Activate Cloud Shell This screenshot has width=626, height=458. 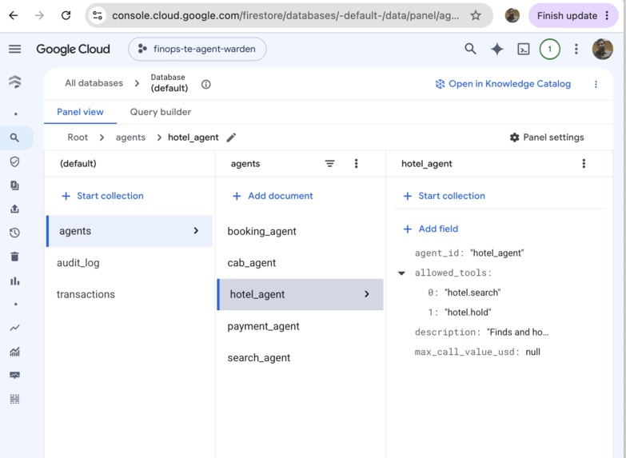tap(524, 49)
